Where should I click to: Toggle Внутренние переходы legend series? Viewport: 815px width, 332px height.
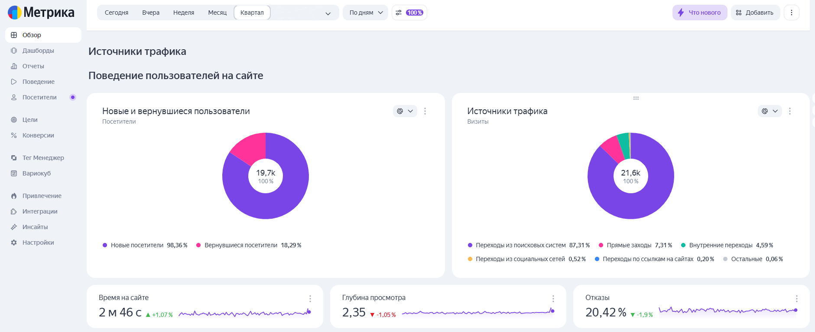[x=727, y=245]
